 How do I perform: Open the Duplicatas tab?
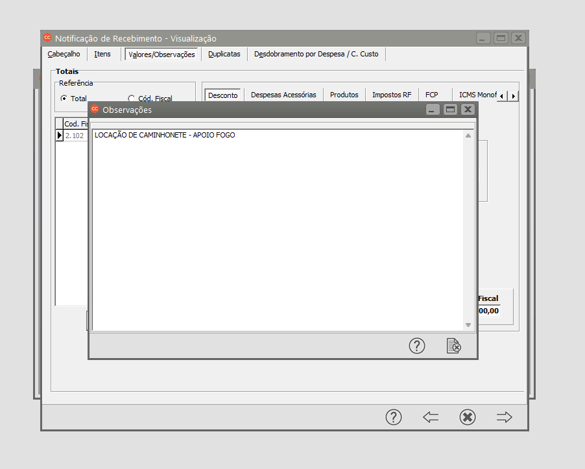(224, 54)
